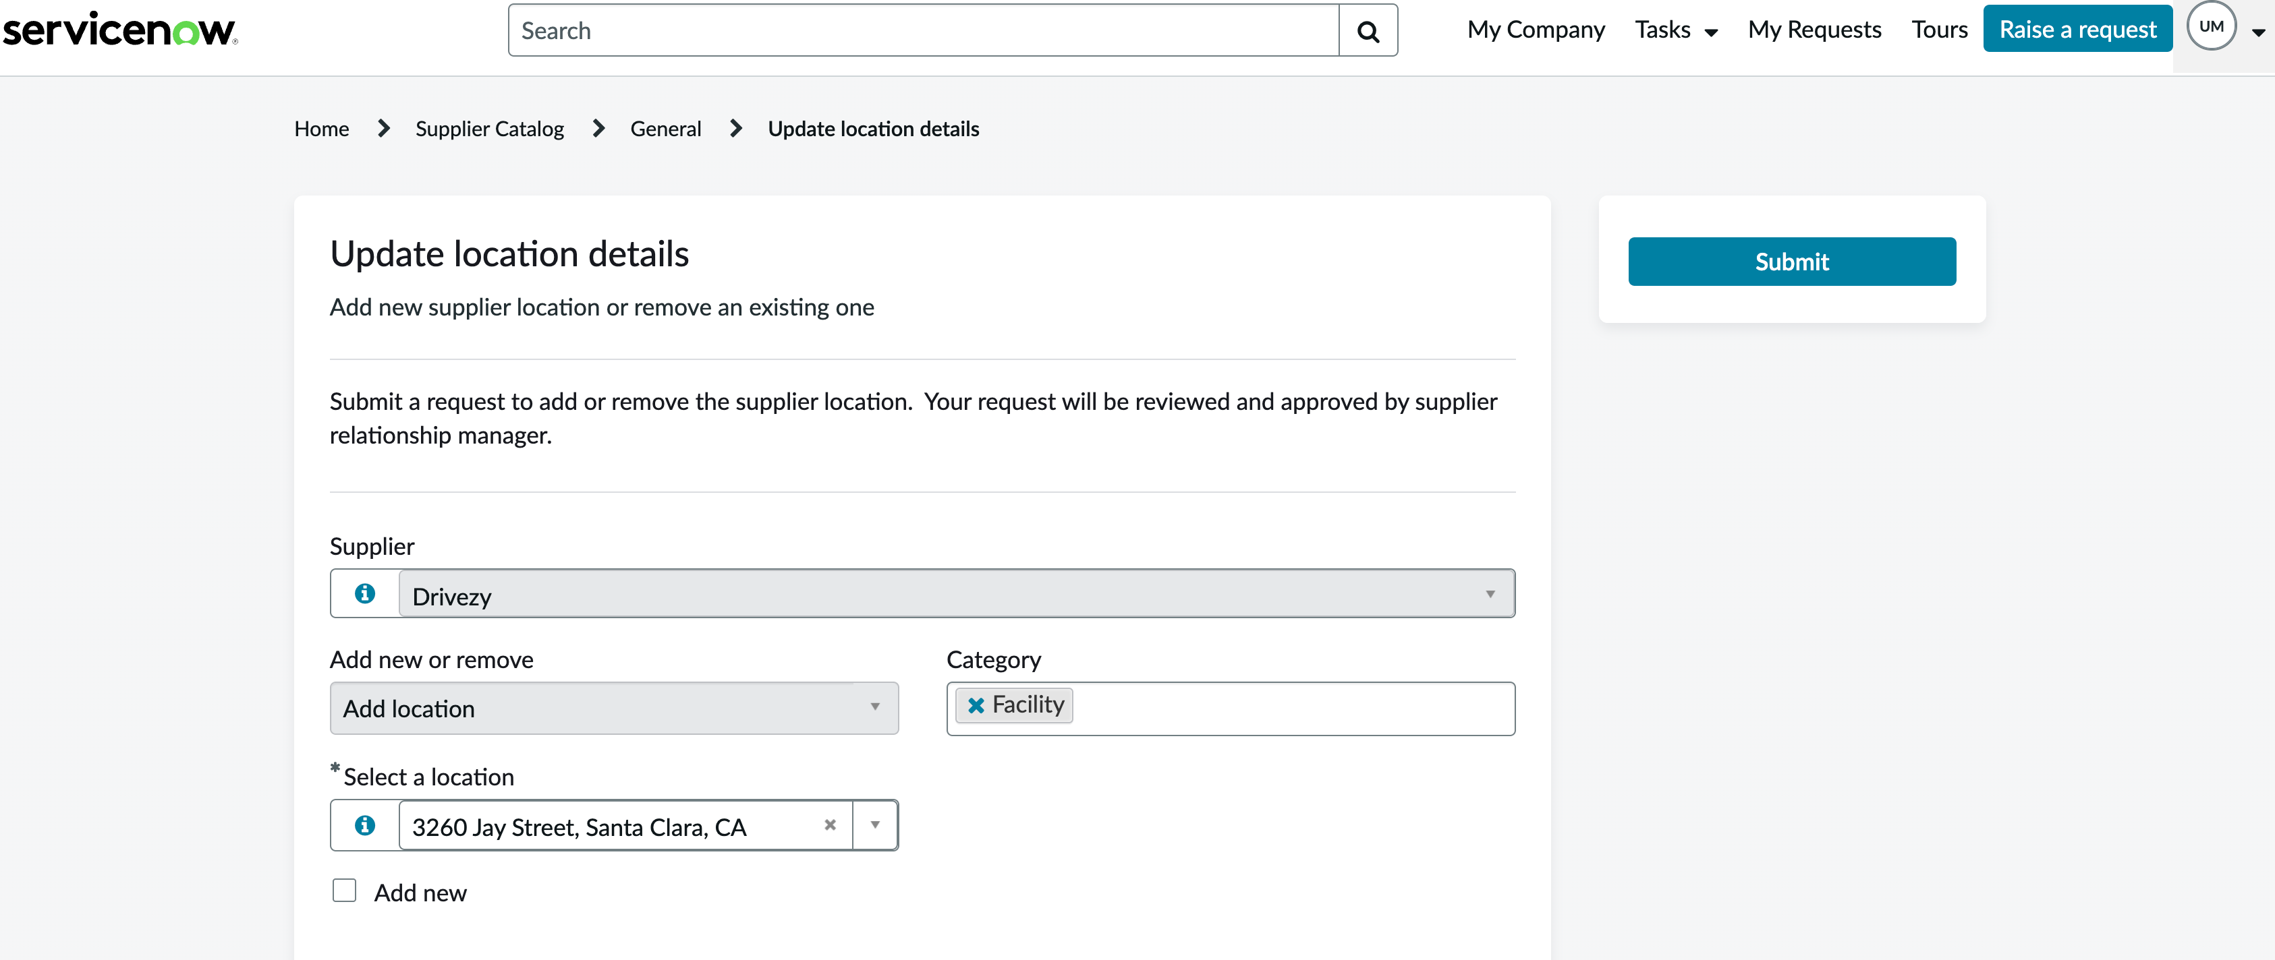Remove the Facility category tag
This screenshot has width=2275, height=960.
[x=975, y=705]
